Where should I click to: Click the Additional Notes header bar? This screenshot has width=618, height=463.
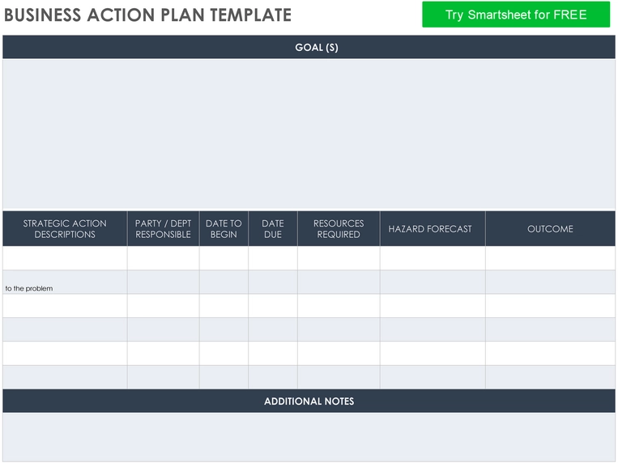point(309,401)
